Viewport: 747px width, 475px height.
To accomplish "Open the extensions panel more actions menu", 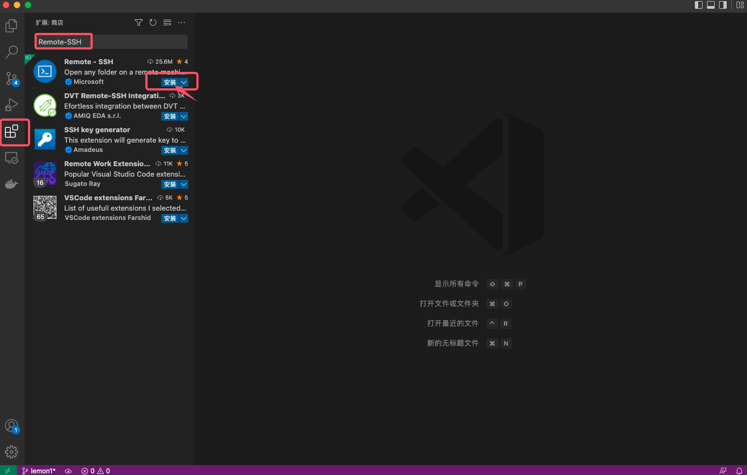I will tap(182, 22).
